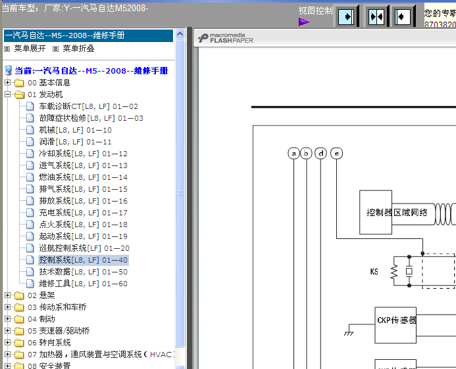456x369 pixels.
Task: Open 车载诊断CT[L8, LF] 01—02 page
Action: [88, 106]
